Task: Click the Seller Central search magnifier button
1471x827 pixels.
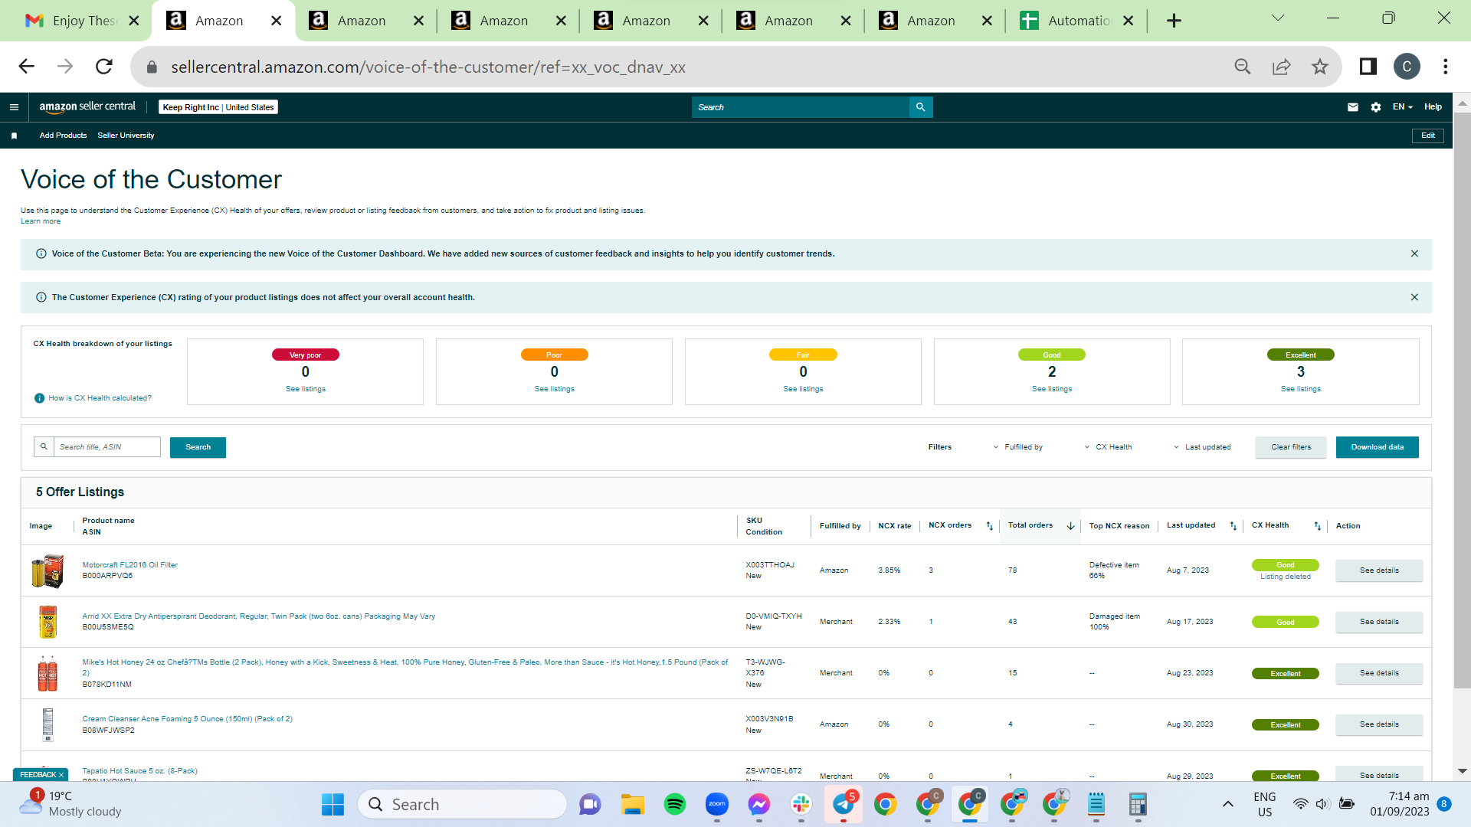Action: [920, 107]
